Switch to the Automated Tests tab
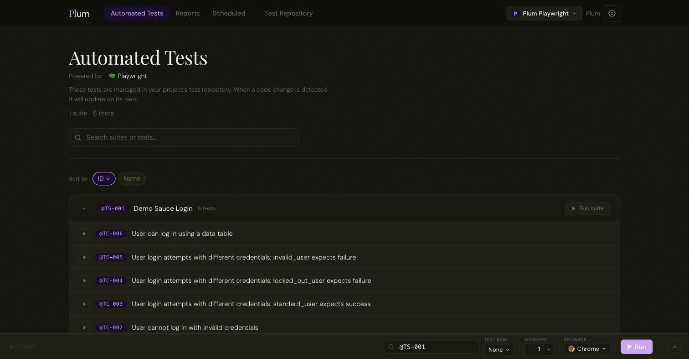 [x=137, y=14]
